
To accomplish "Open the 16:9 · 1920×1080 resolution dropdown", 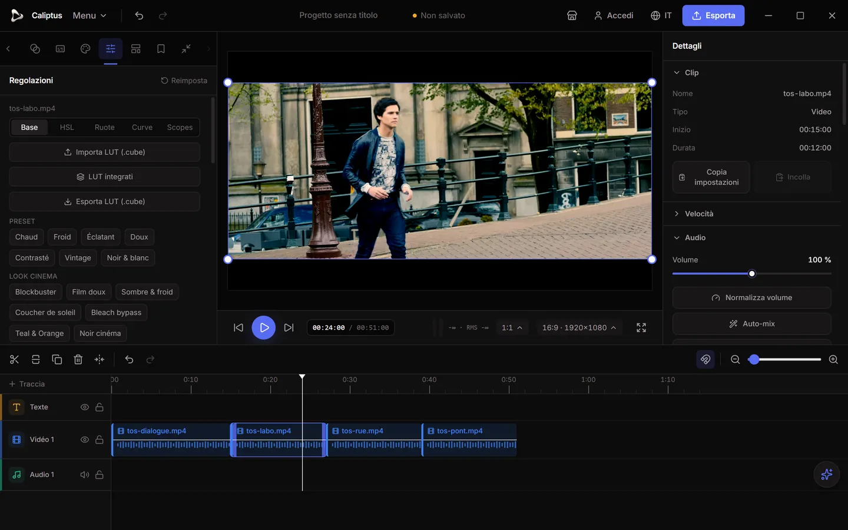I will 579,327.
